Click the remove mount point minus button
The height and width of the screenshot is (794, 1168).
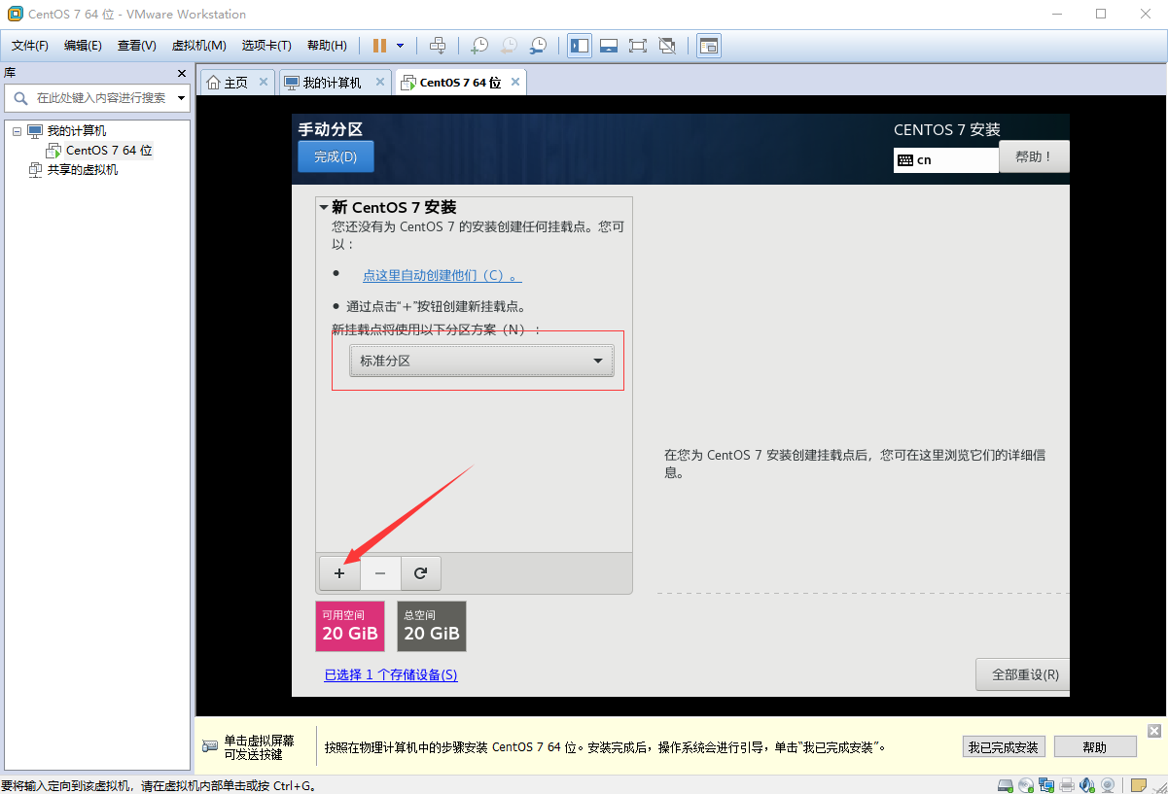[x=380, y=573]
